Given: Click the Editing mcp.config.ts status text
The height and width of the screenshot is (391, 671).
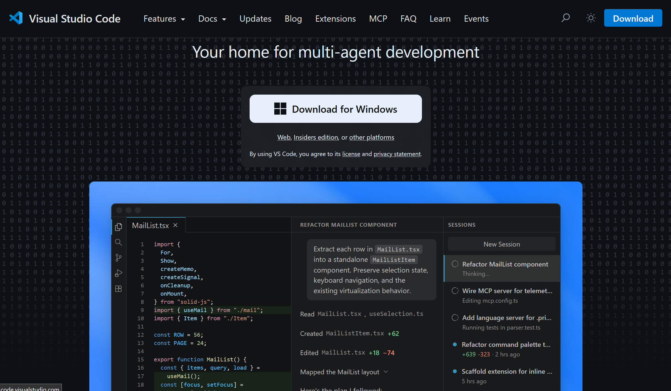Looking at the screenshot, I should pos(490,301).
